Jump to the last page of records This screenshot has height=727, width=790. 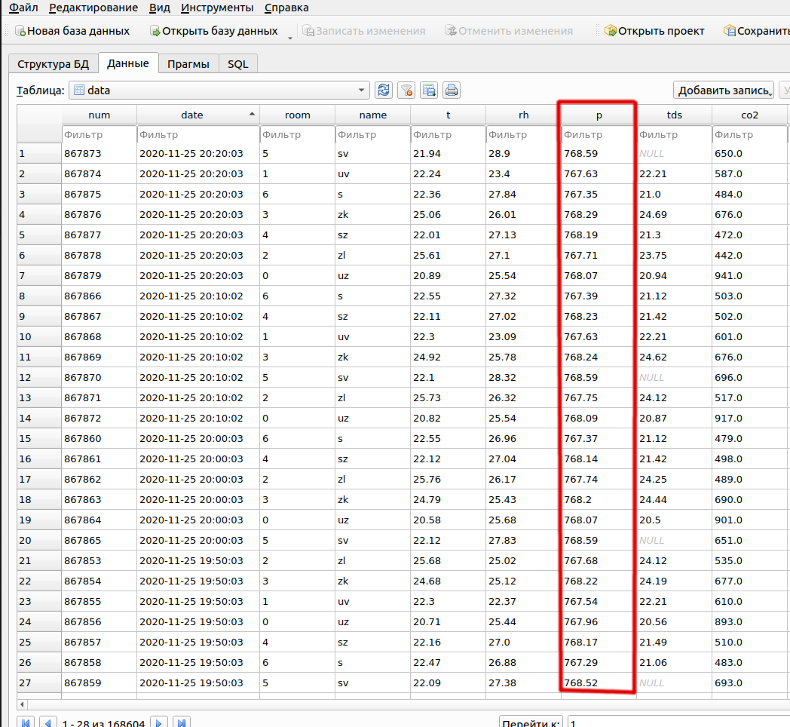point(181,722)
